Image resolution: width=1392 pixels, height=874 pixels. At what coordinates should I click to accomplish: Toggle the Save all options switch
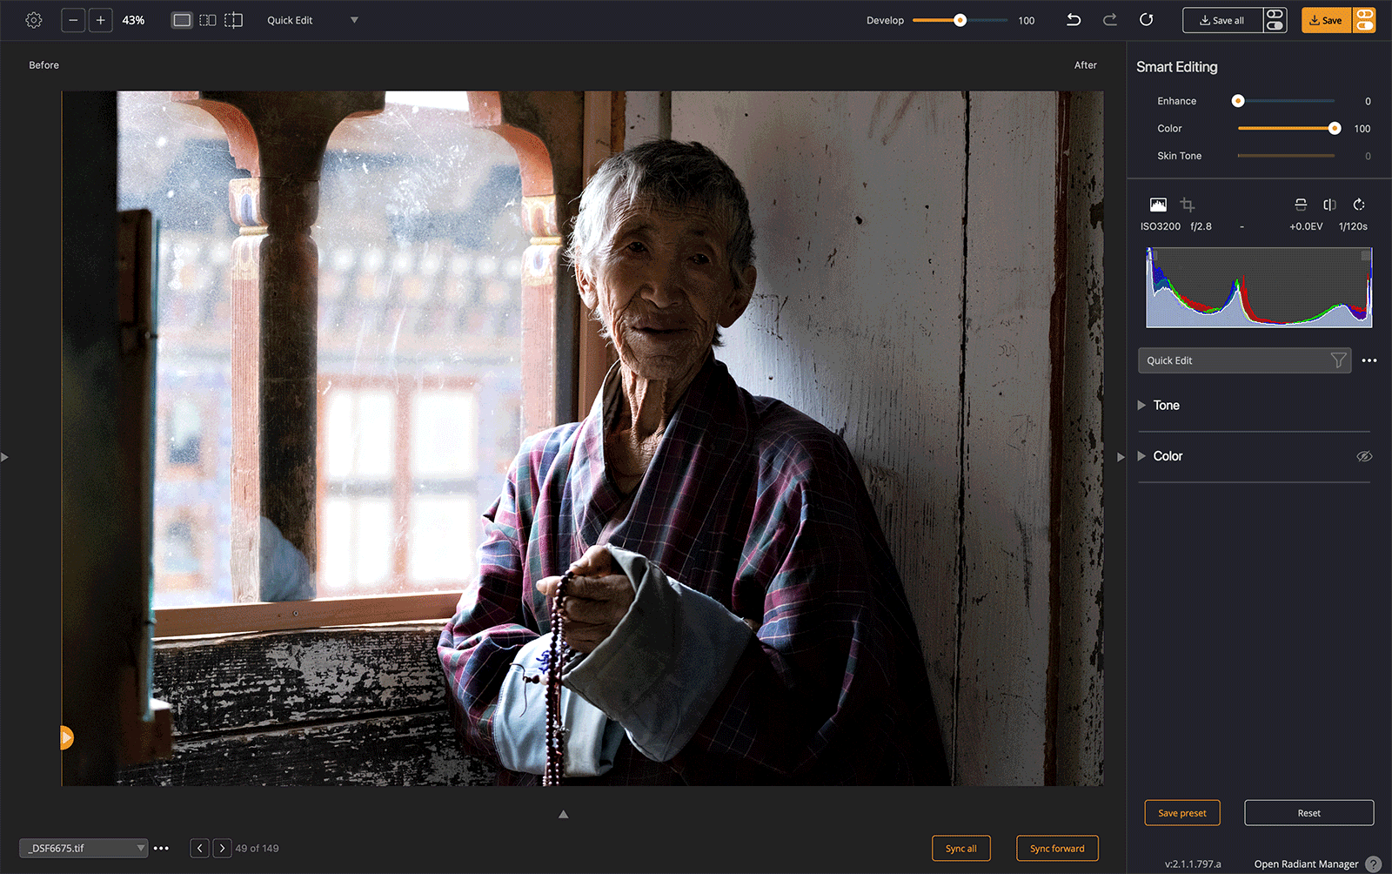pos(1275,20)
